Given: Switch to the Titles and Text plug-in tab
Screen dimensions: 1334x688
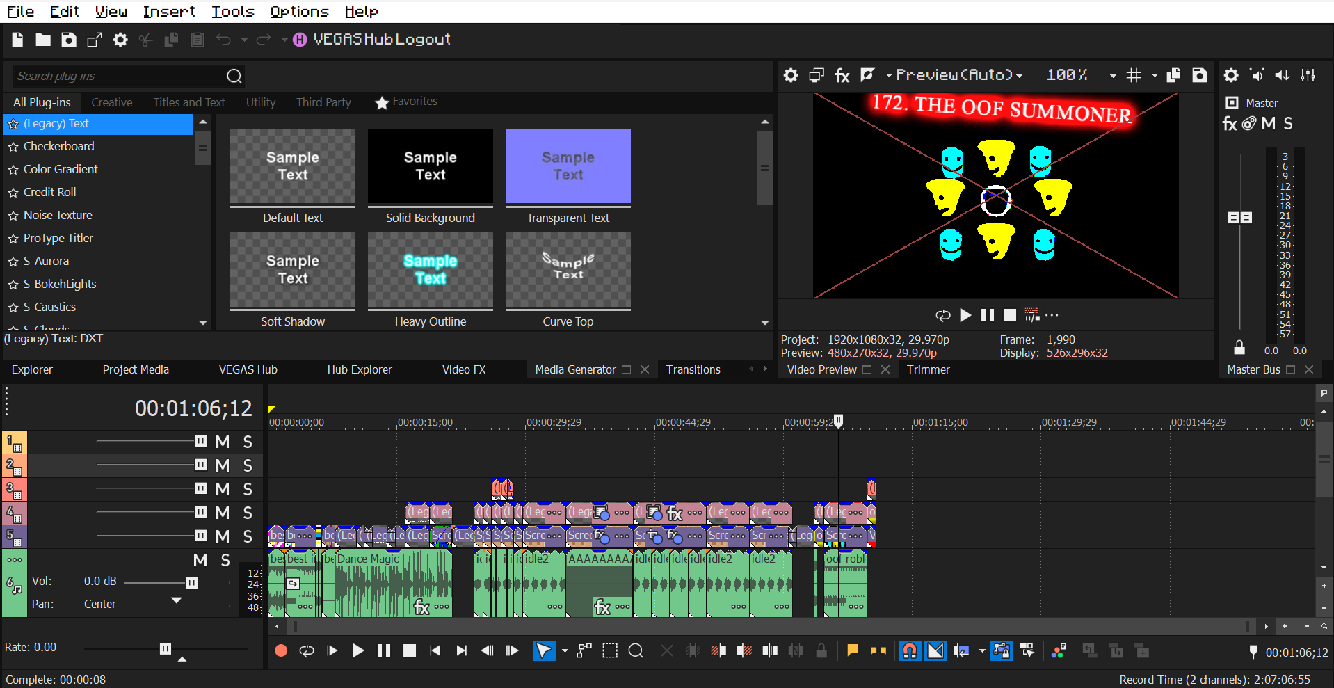Looking at the screenshot, I should (x=189, y=102).
